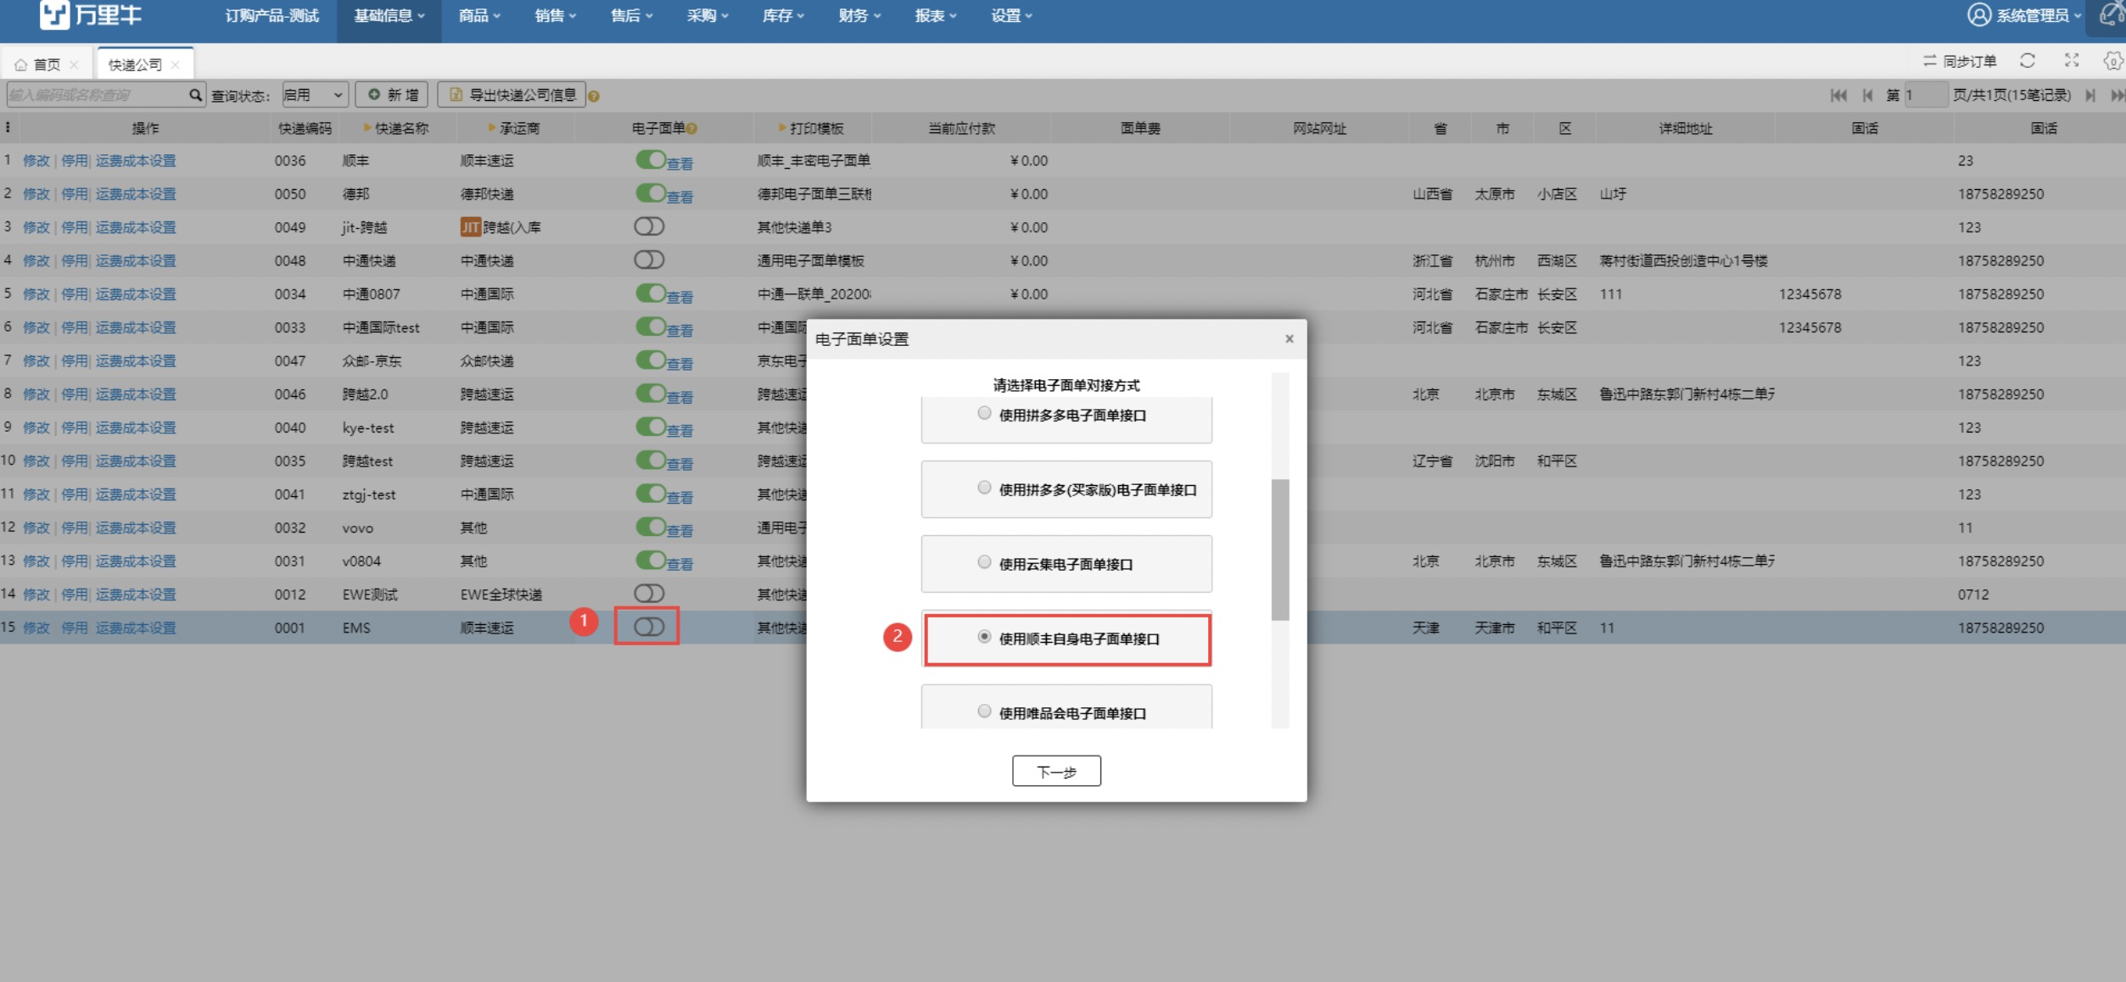The image size is (2126, 982).
Task: Select 使用唯品会电子面单接口 radio option
Action: click(x=984, y=711)
